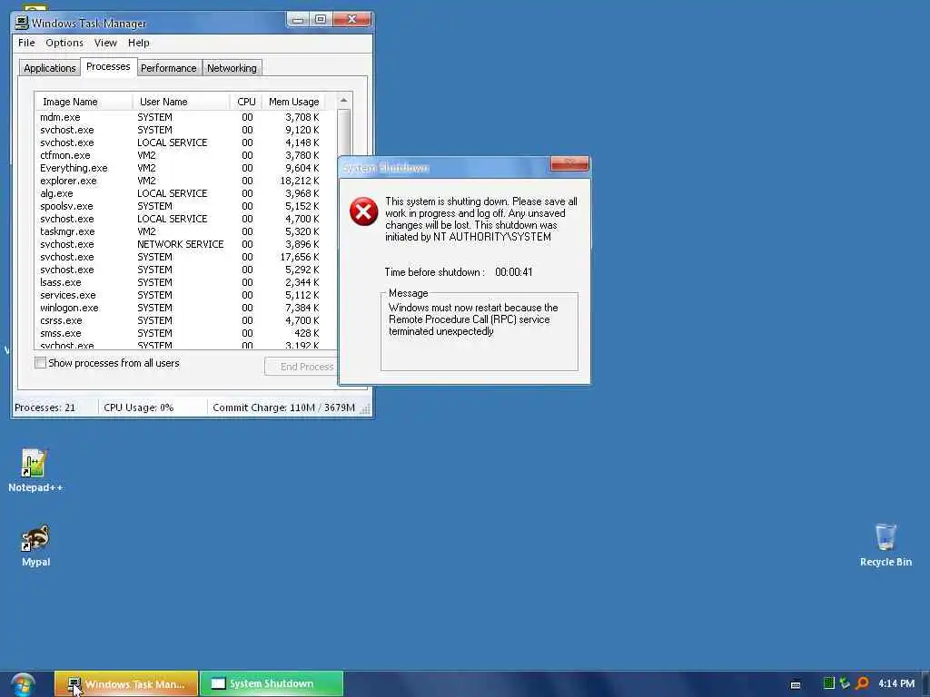This screenshot has width=930, height=697.
Task: Click the language bar keyboard tray icon
Action: pyautogui.click(x=796, y=684)
